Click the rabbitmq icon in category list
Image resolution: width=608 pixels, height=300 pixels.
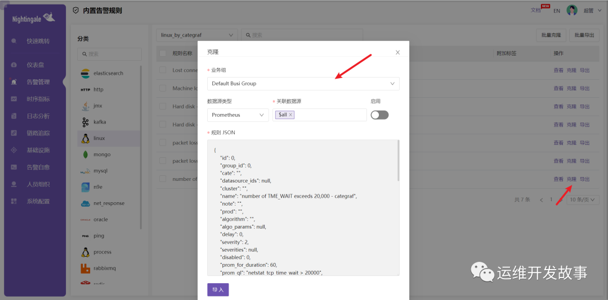[x=86, y=269]
